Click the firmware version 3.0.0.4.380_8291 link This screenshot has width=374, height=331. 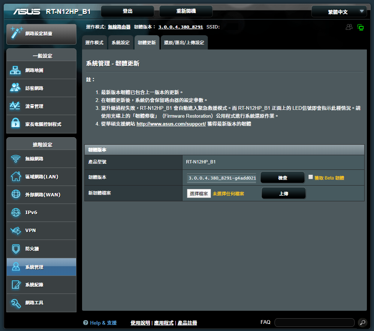click(181, 27)
